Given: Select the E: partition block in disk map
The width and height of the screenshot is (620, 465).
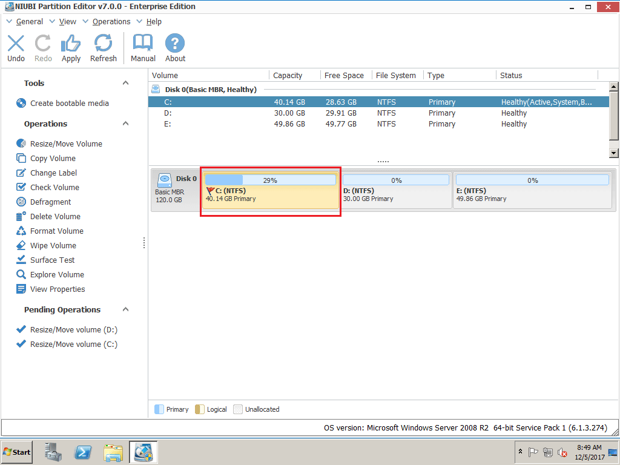Looking at the screenshot, I should [532, 191].
